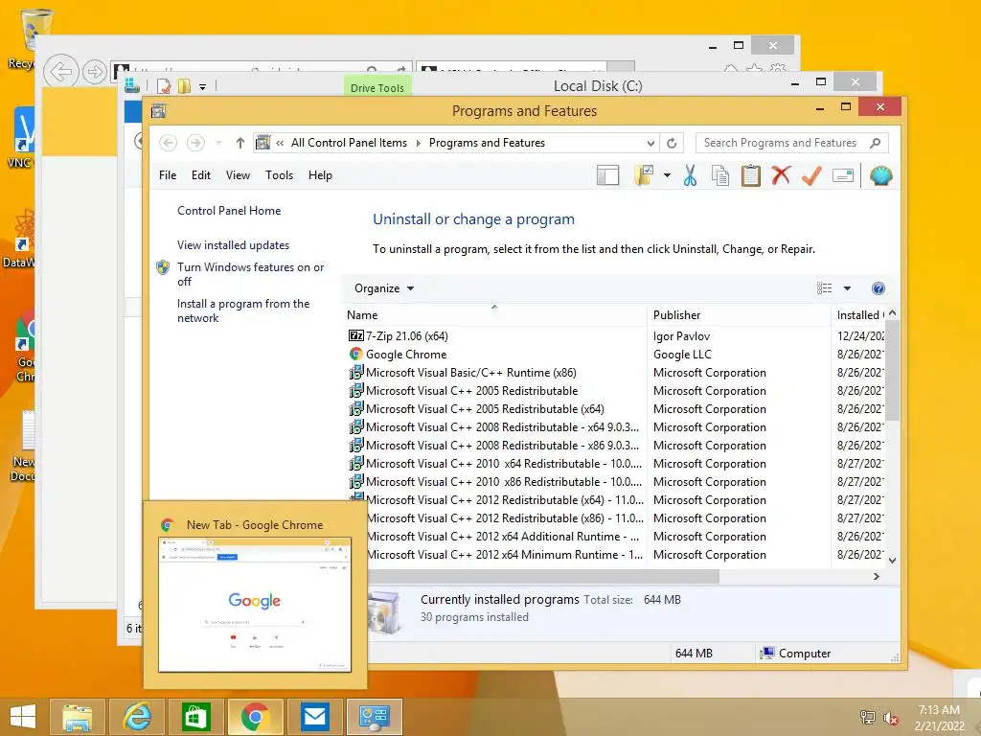
Task: Click the Refresh button beside the address bar
Action: (x=672, y=144)
